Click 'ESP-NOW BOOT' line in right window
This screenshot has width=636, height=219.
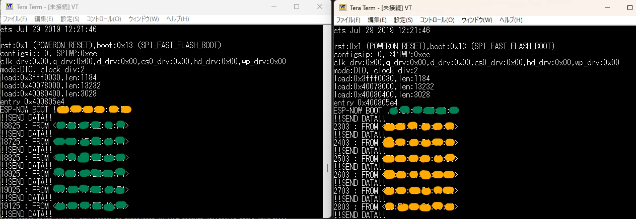(396, 111)
